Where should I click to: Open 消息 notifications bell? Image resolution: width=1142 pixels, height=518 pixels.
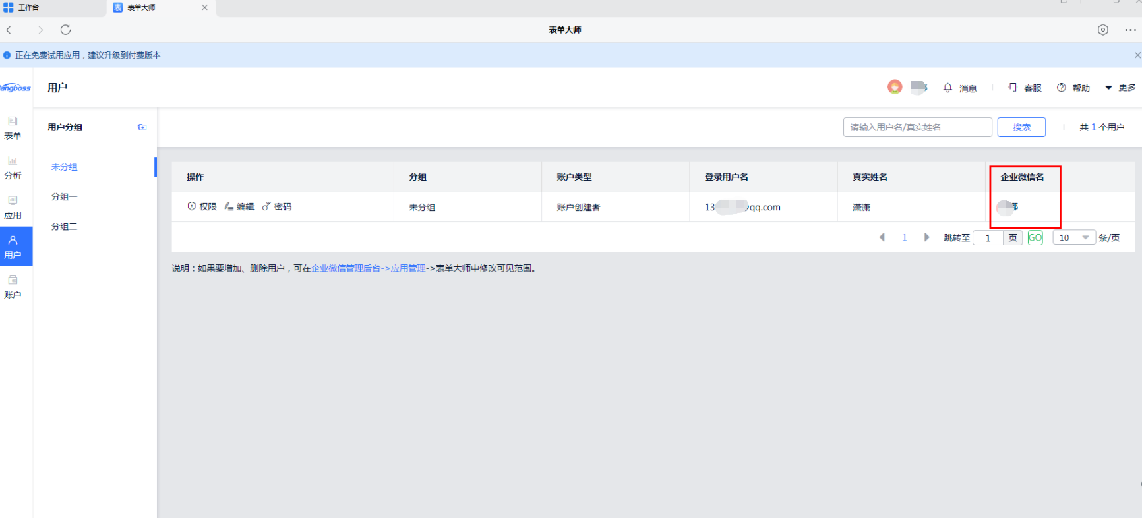point(959,88)
